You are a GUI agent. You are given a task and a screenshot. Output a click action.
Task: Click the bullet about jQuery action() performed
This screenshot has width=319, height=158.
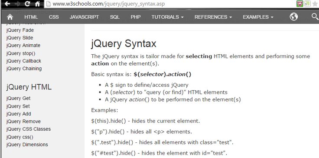(x=173, y=99)
